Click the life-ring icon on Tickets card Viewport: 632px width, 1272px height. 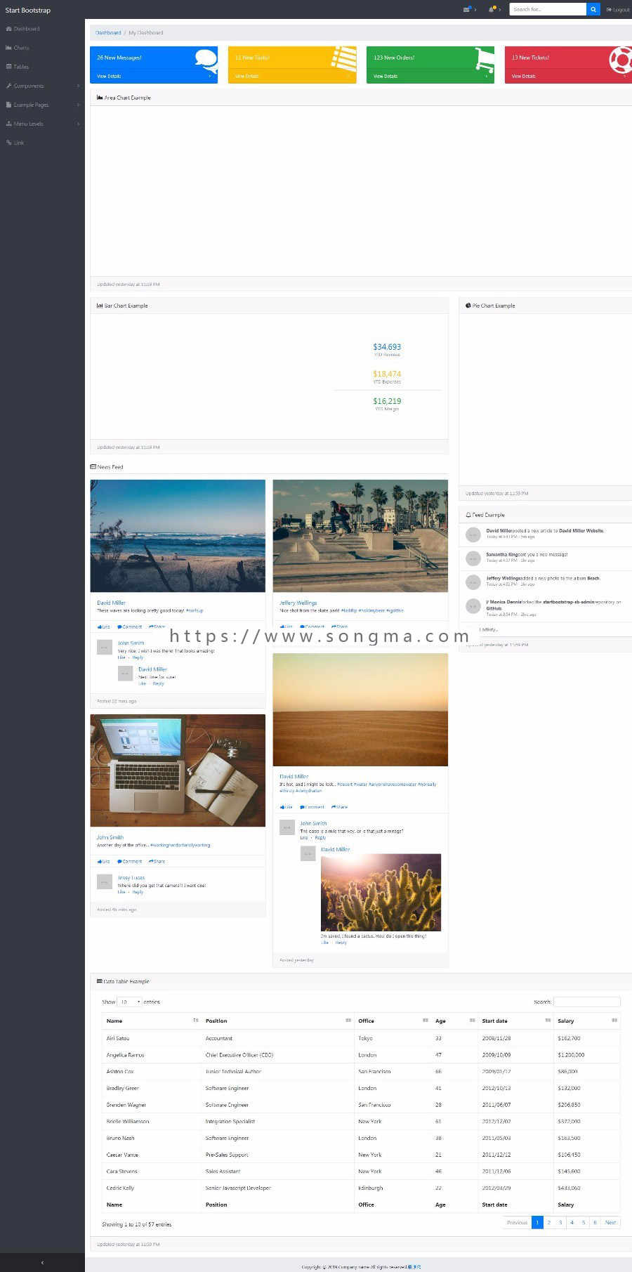pyautogui.click(x=621, y=60)
